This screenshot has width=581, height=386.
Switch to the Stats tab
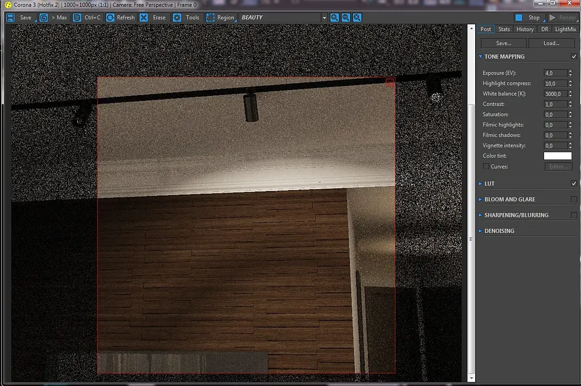point(504,29)
